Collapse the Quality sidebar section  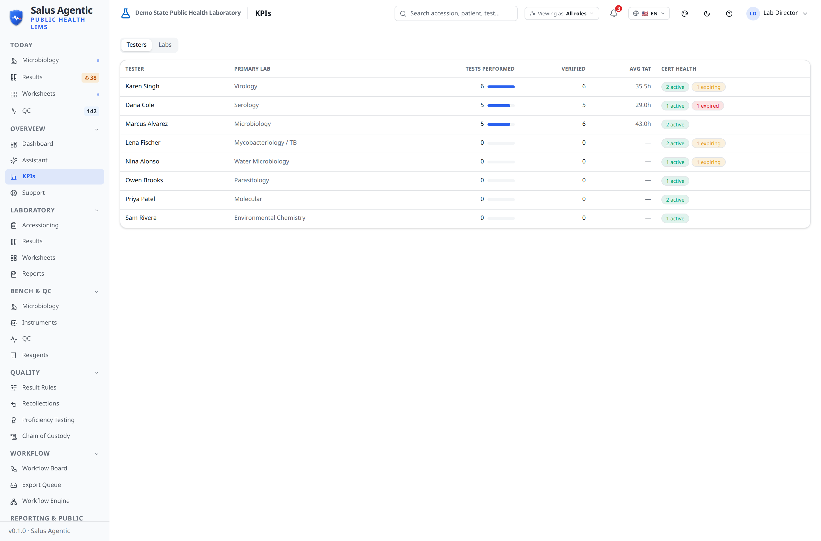97,373
